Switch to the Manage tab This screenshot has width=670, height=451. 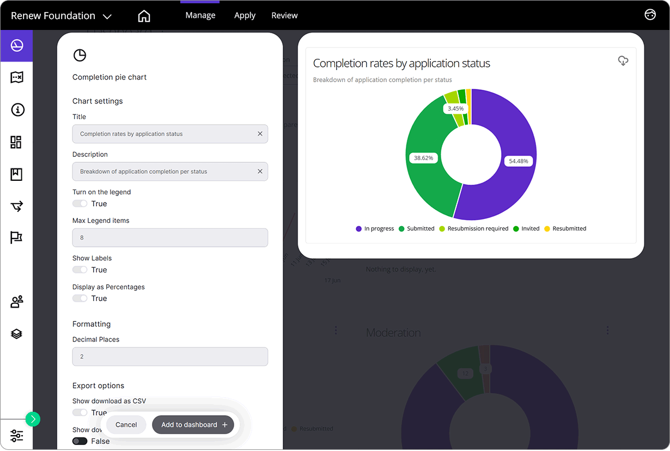(x=200, y=15)
